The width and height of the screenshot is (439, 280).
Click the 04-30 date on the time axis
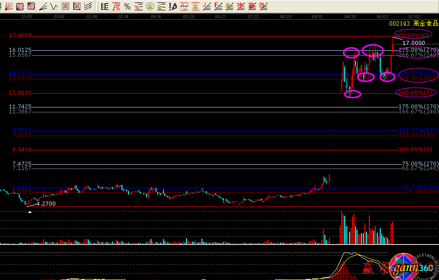(350, 16)
